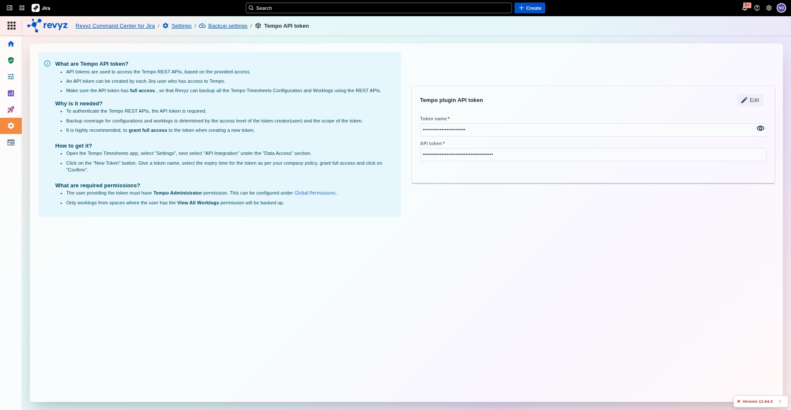Click the "Why is it needed?" heading
The height and width of the screenshot is (410, 791).
pyautogui.click(x=79, y=104)
